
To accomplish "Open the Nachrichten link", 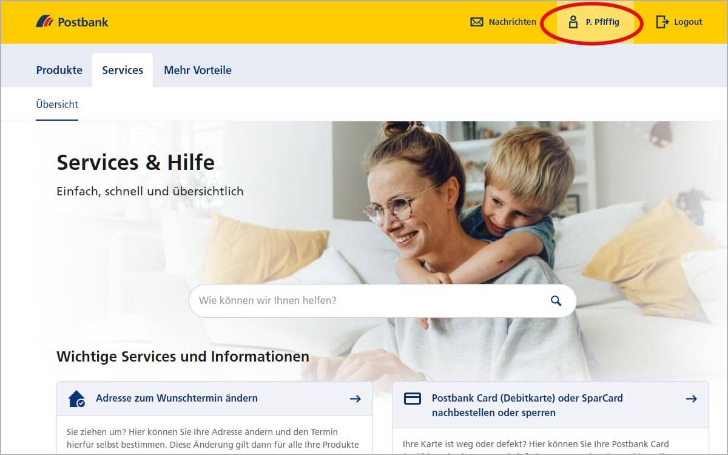I will click(513, 22).
